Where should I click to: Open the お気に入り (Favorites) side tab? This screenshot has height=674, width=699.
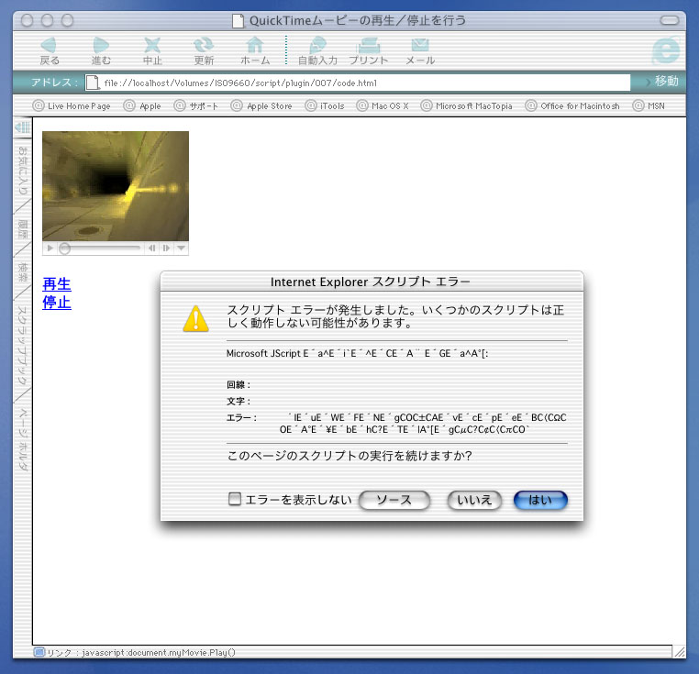[22, 171]
